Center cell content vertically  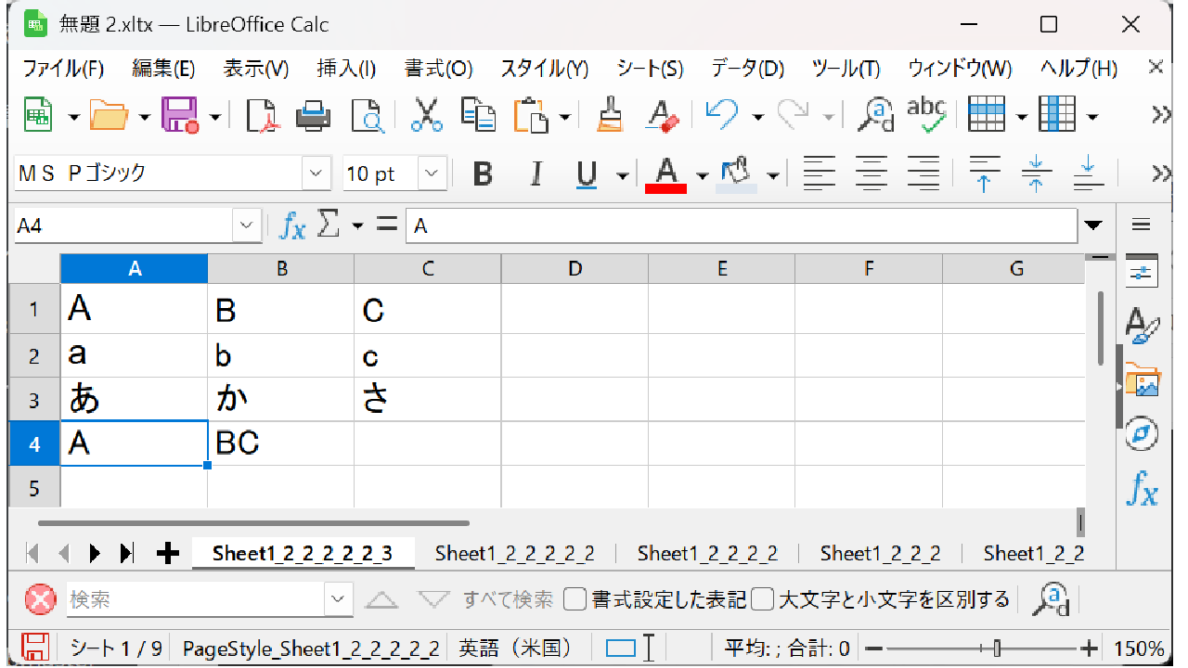point(1036,173)
